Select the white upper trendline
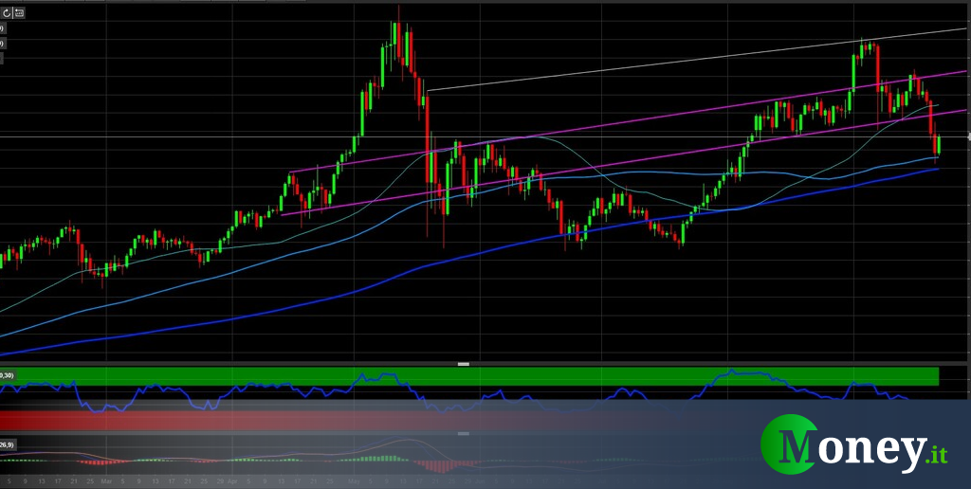This screenshot has width=971, height=489. [664, 63]
